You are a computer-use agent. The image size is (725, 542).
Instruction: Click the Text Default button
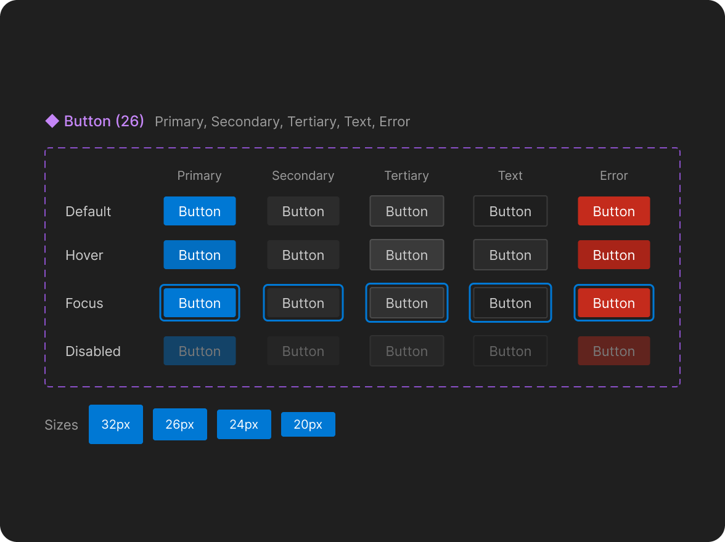pos(510,211)
